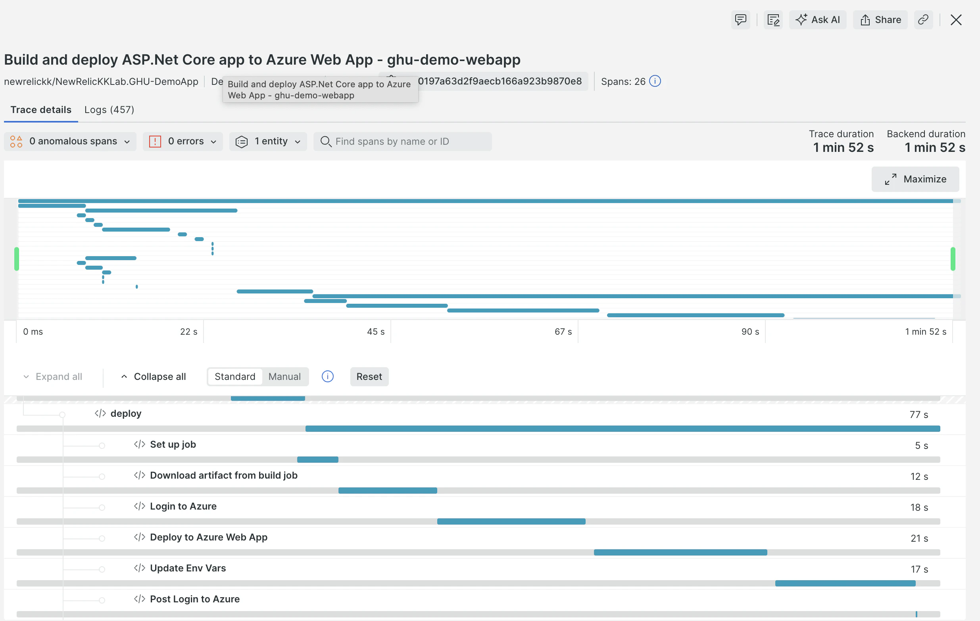This screenshot has width=980, height=621.
Task: Click the info icon beside Manual toggle
Action: click(328, 377)
